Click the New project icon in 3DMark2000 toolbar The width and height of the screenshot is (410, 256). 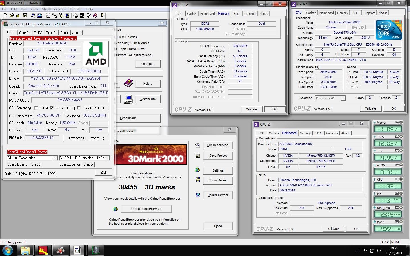[5, 15]
